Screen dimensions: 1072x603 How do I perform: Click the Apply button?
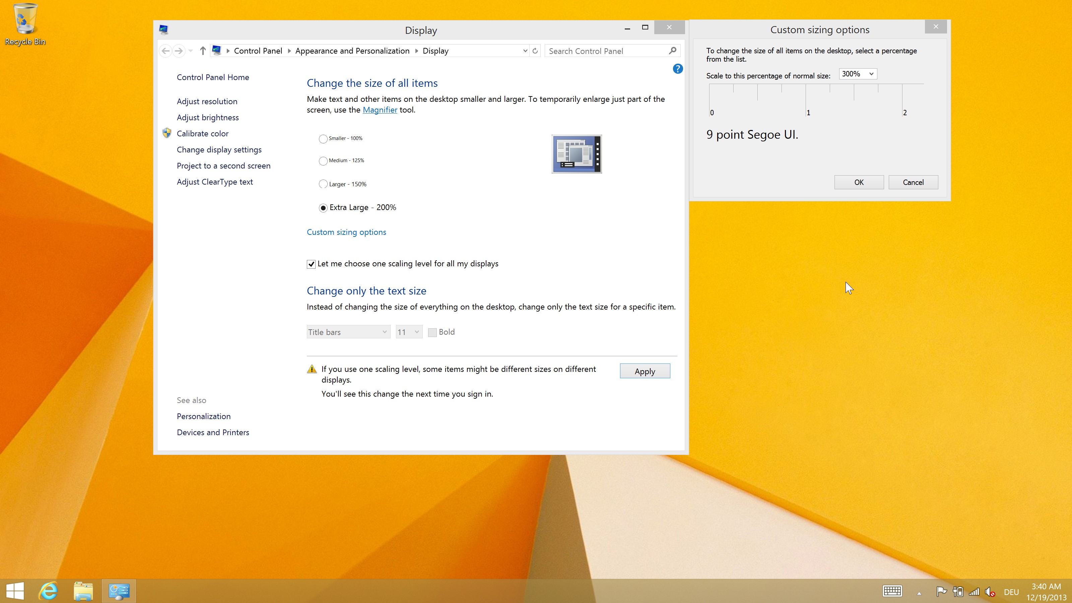[645, 371]
